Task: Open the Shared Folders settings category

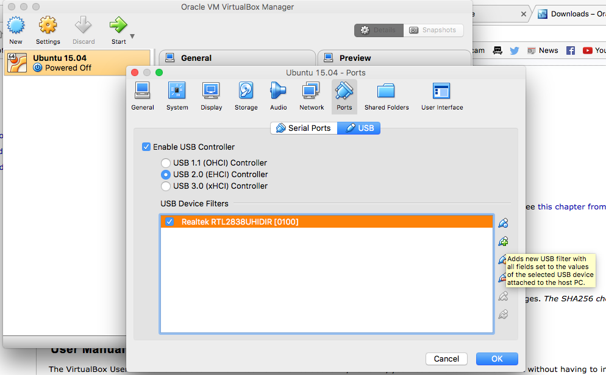Action: point(387,96)
